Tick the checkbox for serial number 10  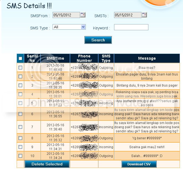pos(20,156)
